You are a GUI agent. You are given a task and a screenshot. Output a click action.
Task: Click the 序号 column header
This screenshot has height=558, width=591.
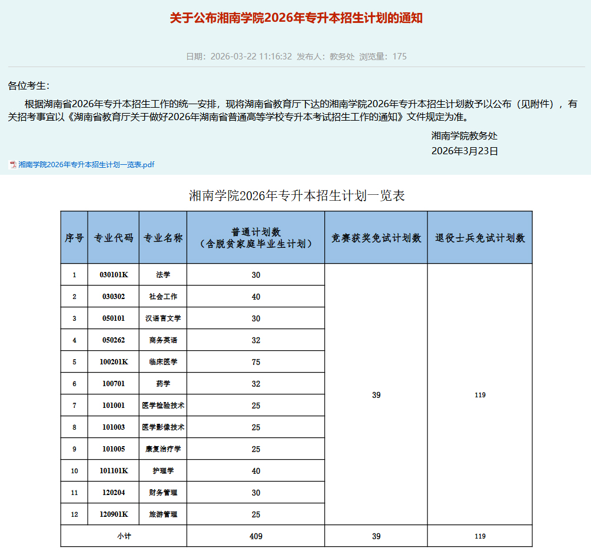pyautogui.click(x=74, y=237)
